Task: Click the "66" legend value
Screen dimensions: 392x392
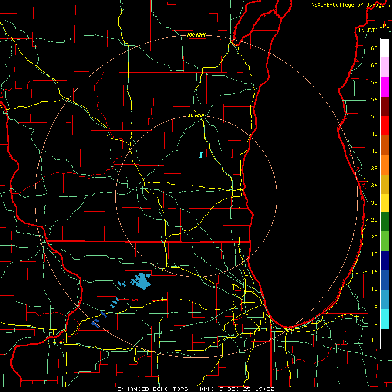Action: click(x=374, y=48)
